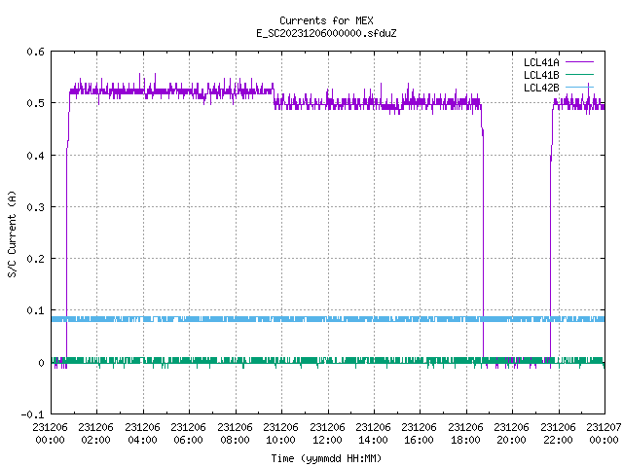Click the 231206 08:00 time tick label
Viewport: 623px width, 467px height.
pyautogui.click(x=235, y=434)
